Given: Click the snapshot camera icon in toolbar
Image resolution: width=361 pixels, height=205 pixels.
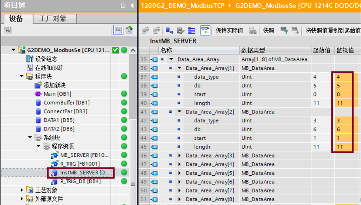Looking at the screenshot, I should (x=284, y=30).
